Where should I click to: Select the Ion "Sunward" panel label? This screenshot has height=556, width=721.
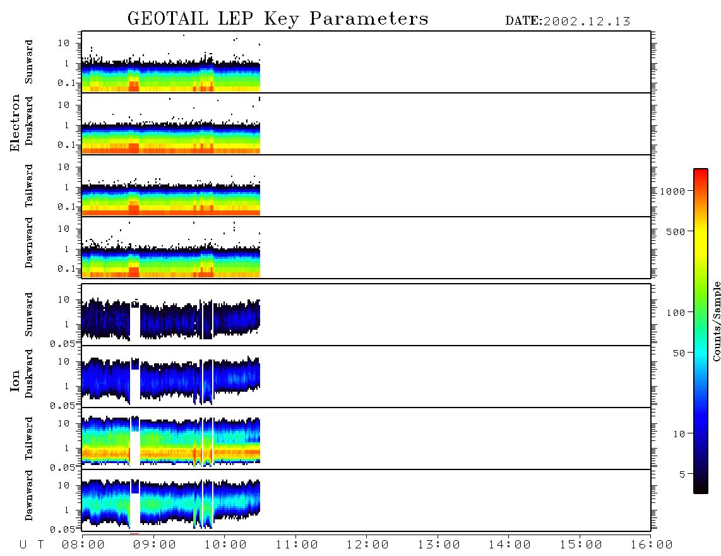coord(29,315)
